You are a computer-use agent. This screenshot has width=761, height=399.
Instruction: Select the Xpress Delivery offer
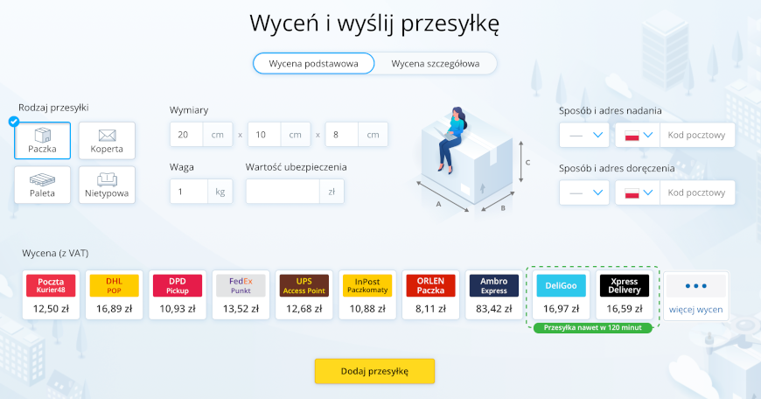[625, 295]
